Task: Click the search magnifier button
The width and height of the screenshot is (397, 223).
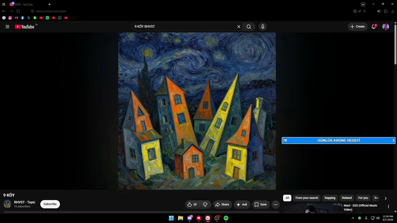Action: (x=249, y=27)
